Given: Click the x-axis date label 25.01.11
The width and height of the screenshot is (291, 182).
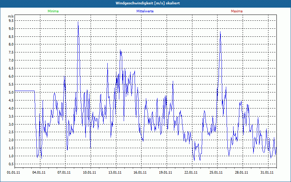Looking at the screenshot, I should 216,173.
